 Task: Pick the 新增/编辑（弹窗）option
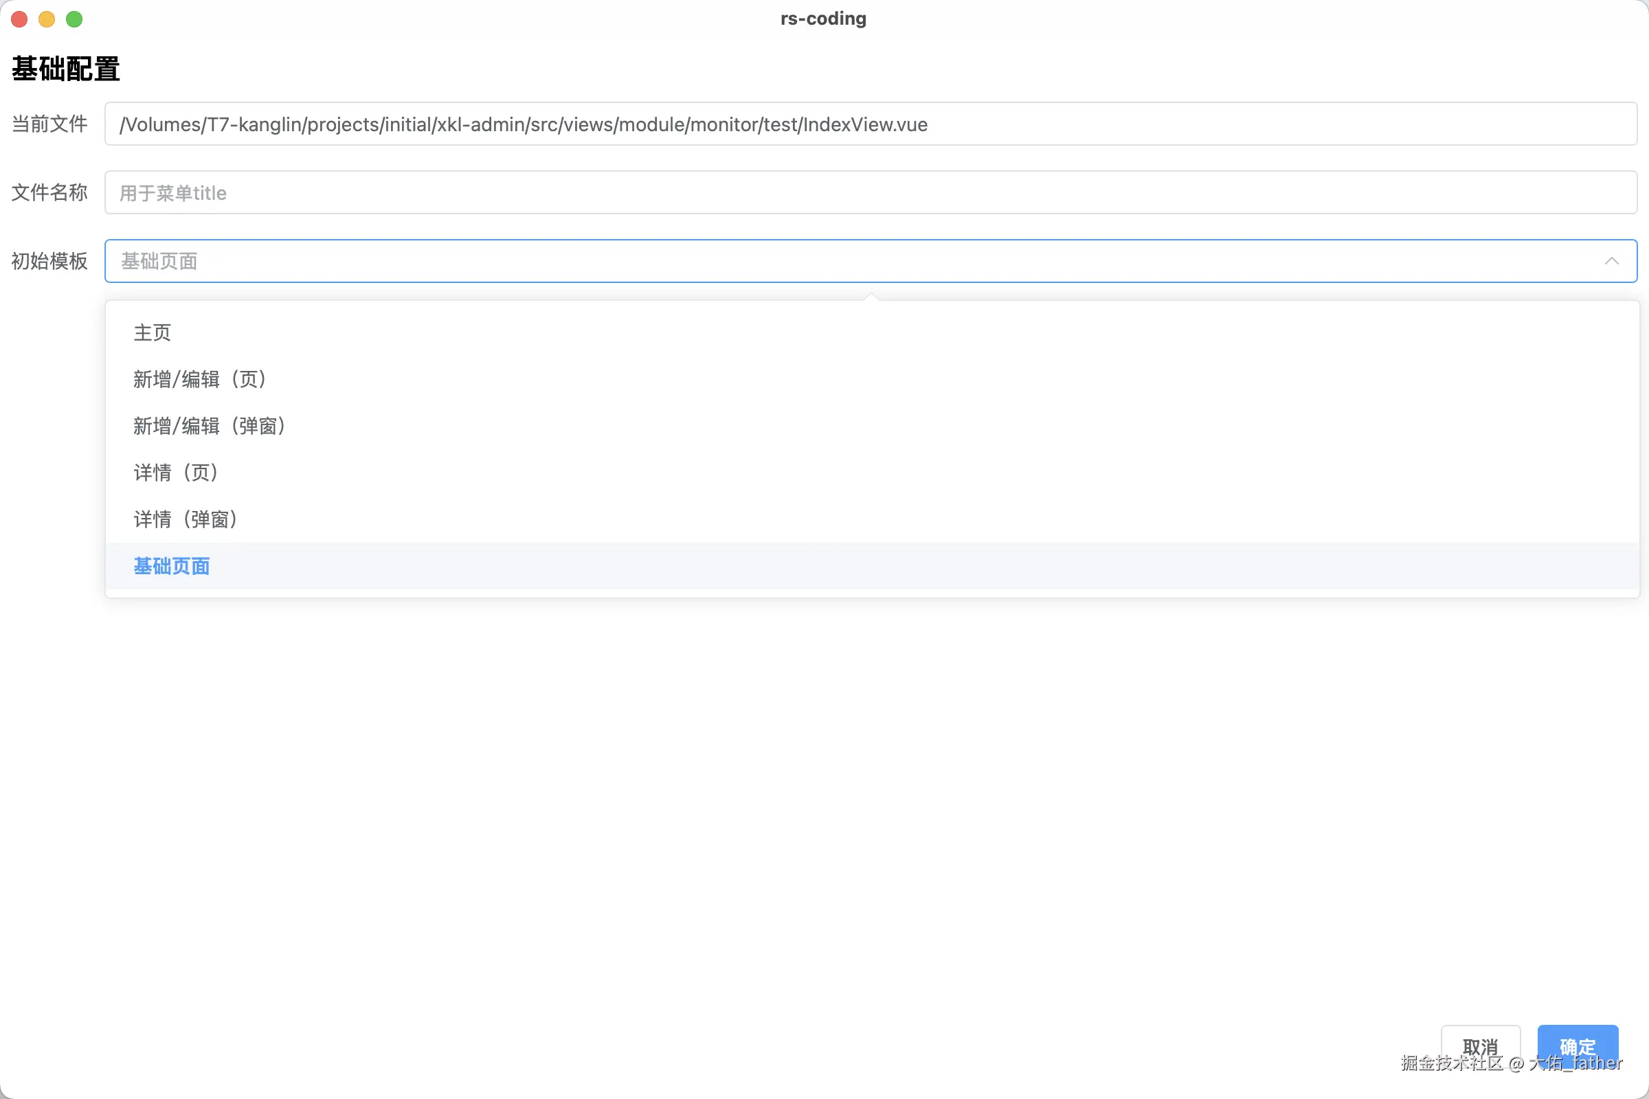point(210,426)
